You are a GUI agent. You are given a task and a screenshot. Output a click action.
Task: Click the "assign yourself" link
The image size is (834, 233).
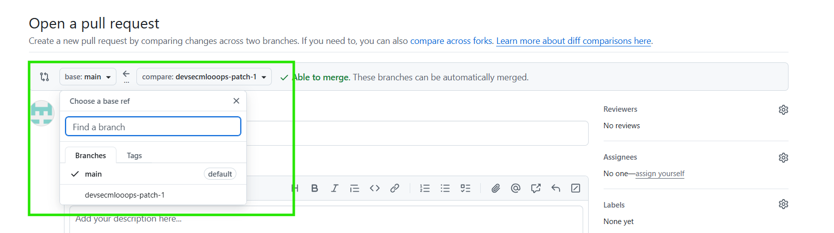660,174
